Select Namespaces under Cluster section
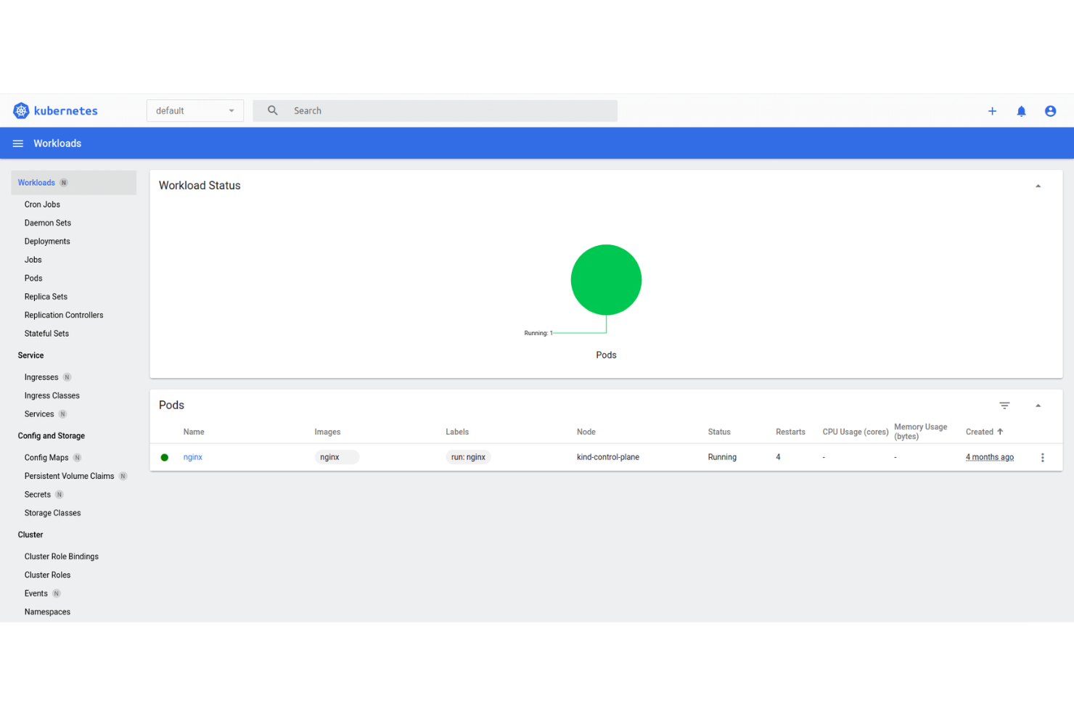The height and width of the screenshot is (716, 1074). pos(47,612)
